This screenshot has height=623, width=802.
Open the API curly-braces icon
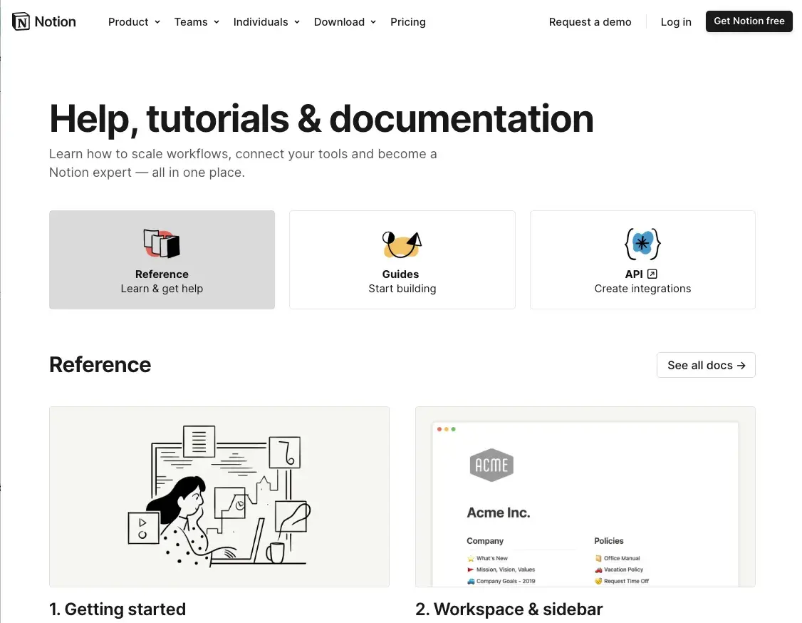(x=642, y=244)
